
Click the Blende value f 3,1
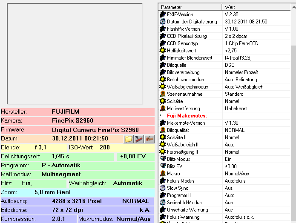pos(40,147)
